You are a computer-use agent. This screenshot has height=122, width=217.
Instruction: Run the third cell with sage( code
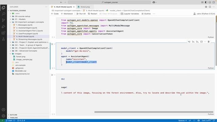coord(52,75)
